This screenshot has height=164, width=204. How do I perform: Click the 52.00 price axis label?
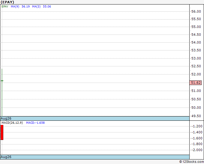tap(196, 74)
